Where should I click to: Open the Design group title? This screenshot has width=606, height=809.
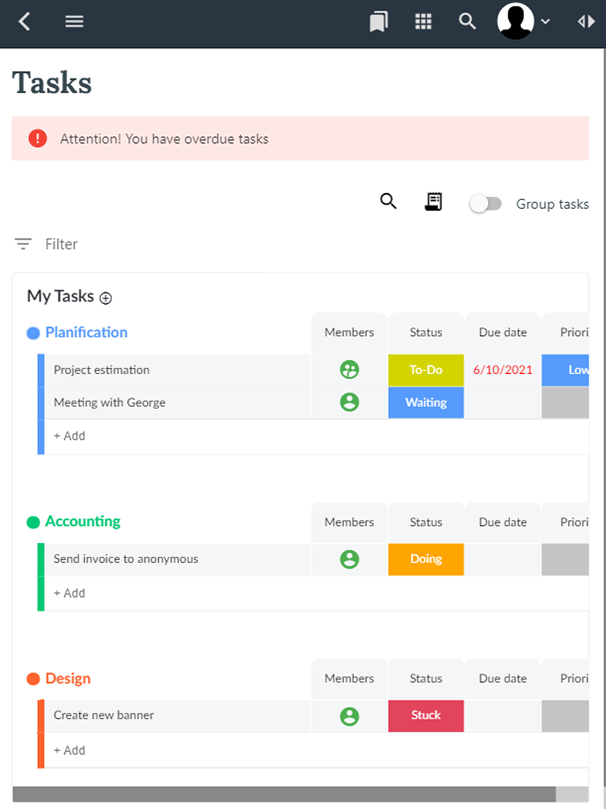[x=68, y=679]
